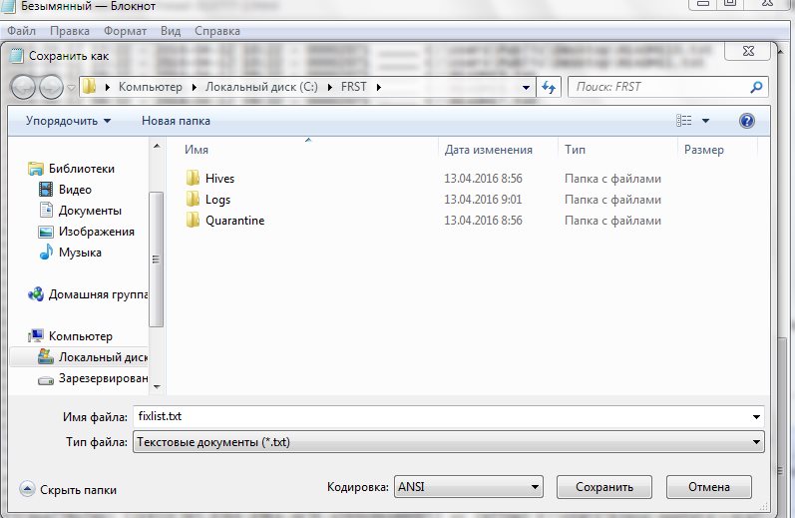Open Музыка library in sidebar

pyautogui.click(x=79, y=253)
